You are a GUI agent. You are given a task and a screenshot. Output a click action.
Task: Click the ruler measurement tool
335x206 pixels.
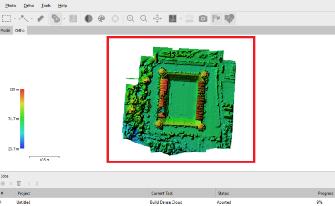pos(40,18)
